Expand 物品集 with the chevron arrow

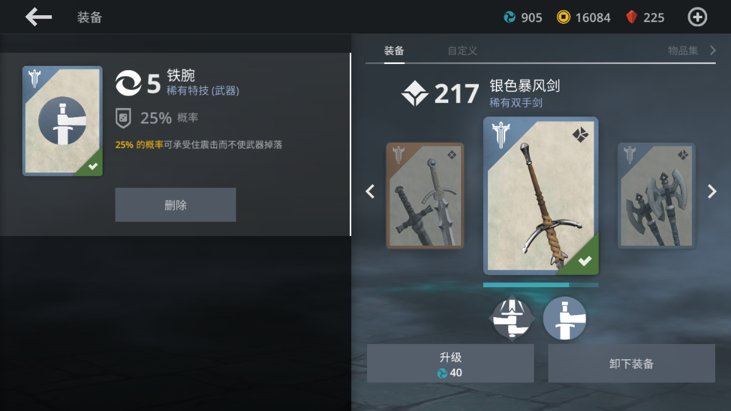(713, 50)
